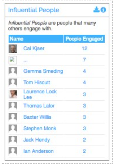
Task: Open the Ian Anderson name link
Action: (38, 151)
